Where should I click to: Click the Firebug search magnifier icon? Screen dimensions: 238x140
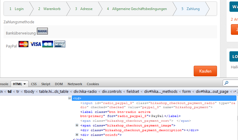pos(226,83)
